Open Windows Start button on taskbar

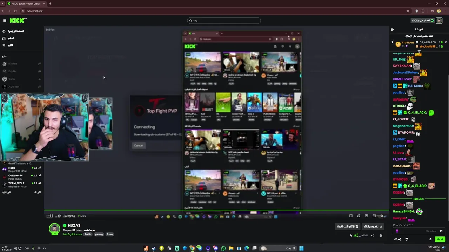(x=301, y=248)
